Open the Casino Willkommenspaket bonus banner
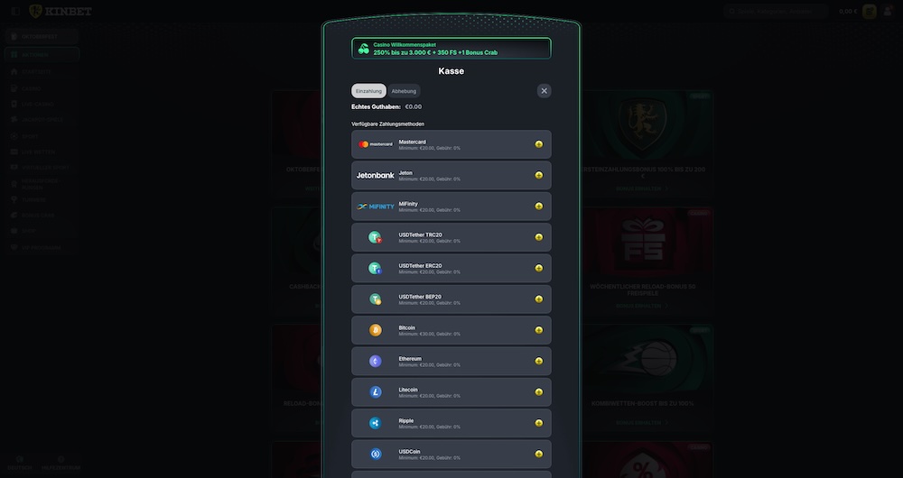The width and height of the screenshot is (903, 478). (x=451, y=49)
